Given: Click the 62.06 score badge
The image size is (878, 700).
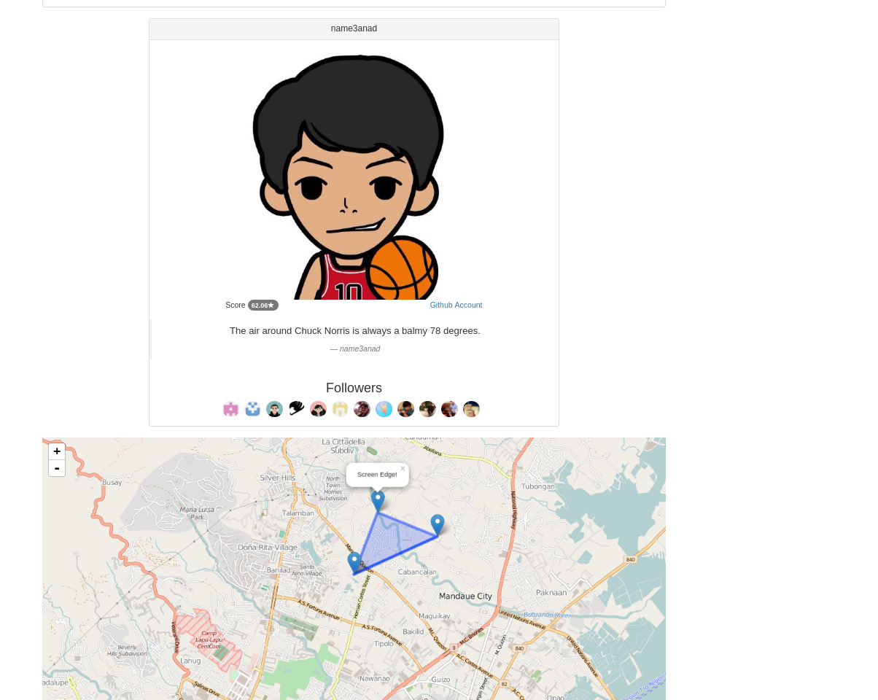Looking at the screenshot, I should pos(263,306).
